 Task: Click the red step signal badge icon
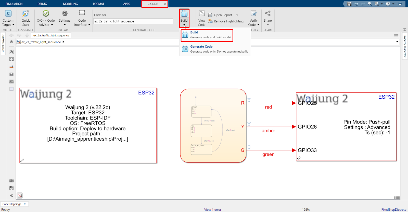tap(20, 195)
